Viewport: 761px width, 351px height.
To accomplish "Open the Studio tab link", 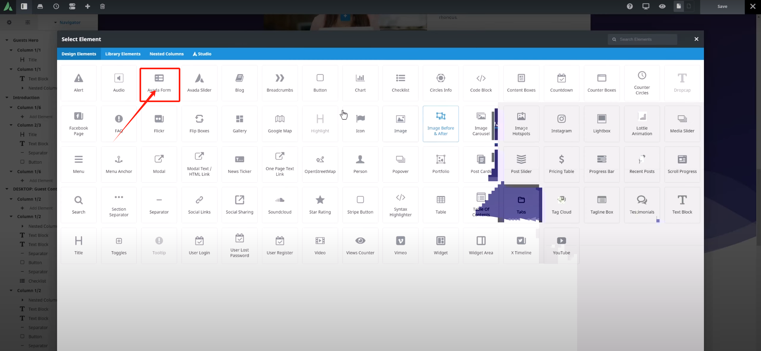I will [202, 54].
